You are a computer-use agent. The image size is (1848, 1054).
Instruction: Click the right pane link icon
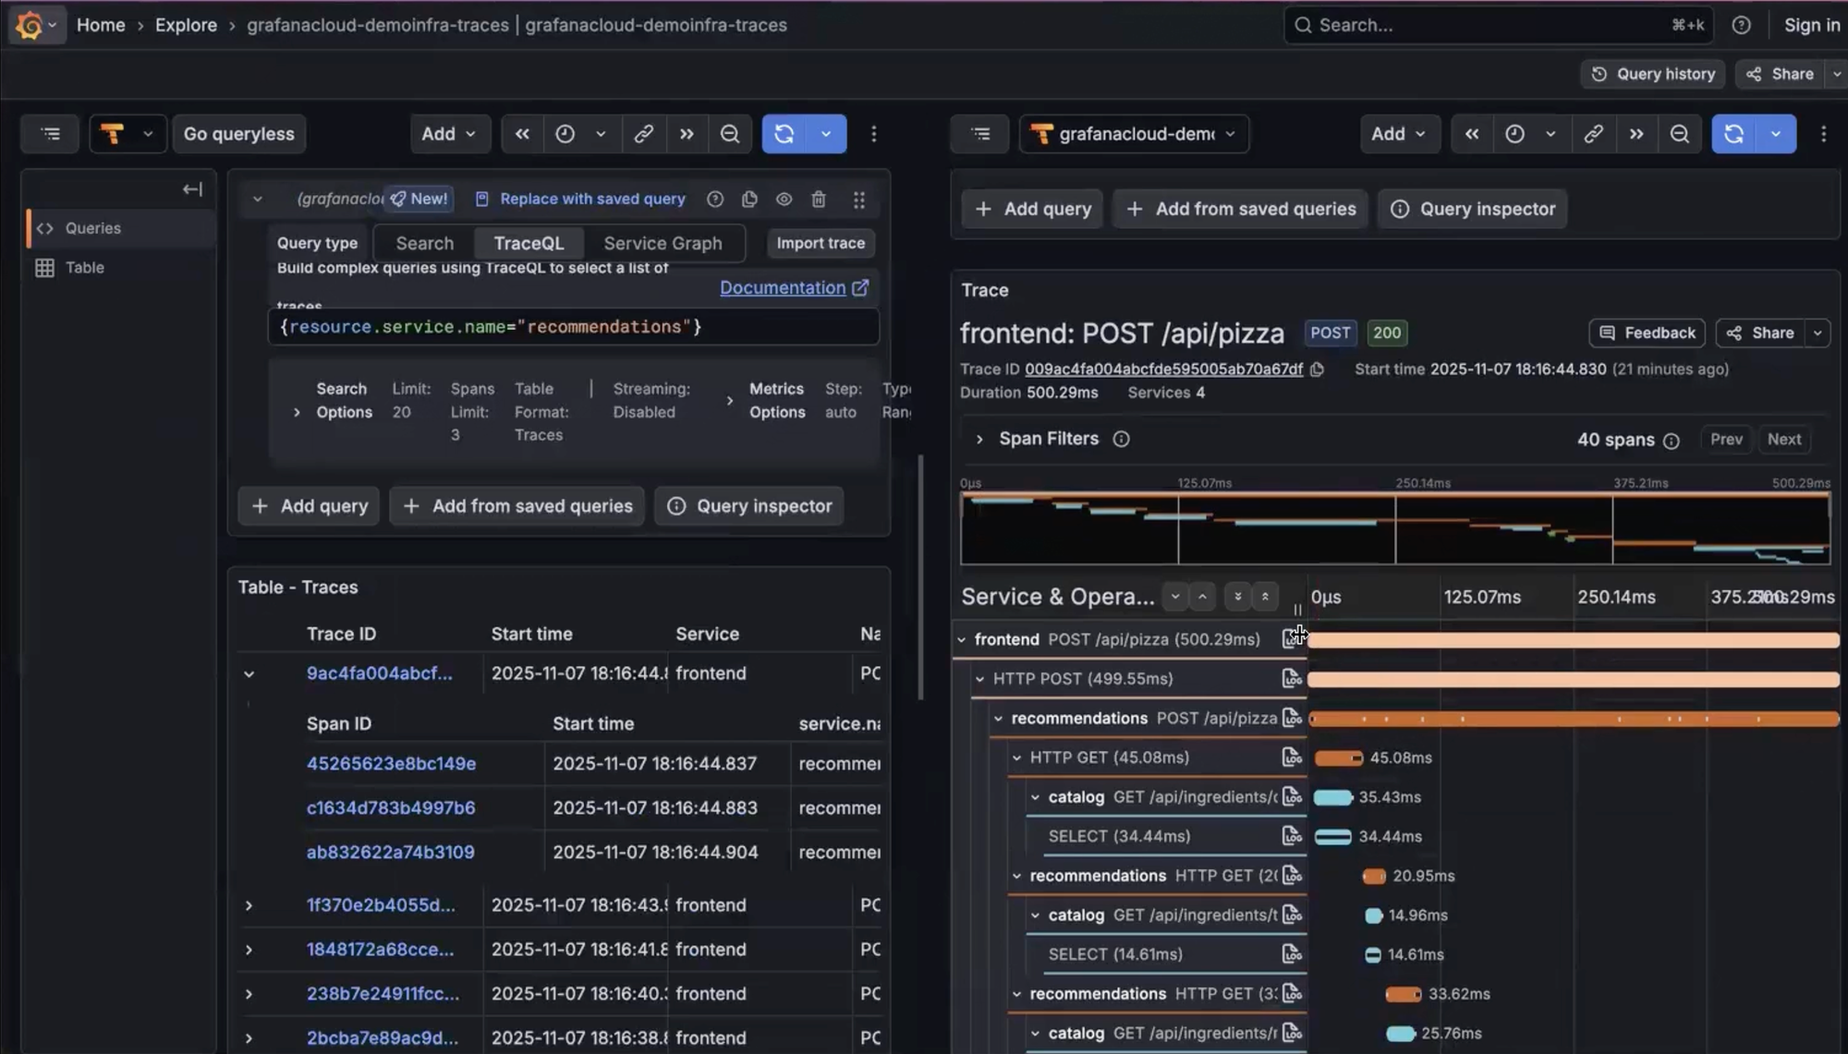coord(1593,134)
